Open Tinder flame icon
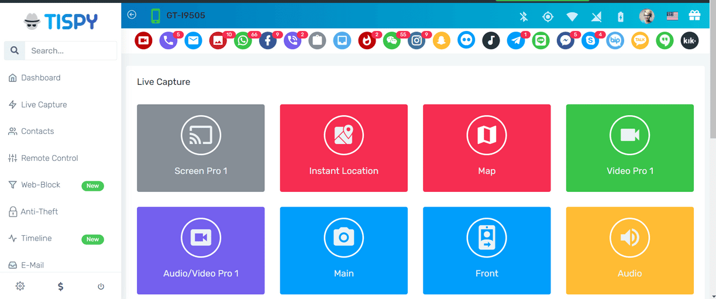Image resolution: width=716 pixels, height=299 pixels. (x=367, y=40)
